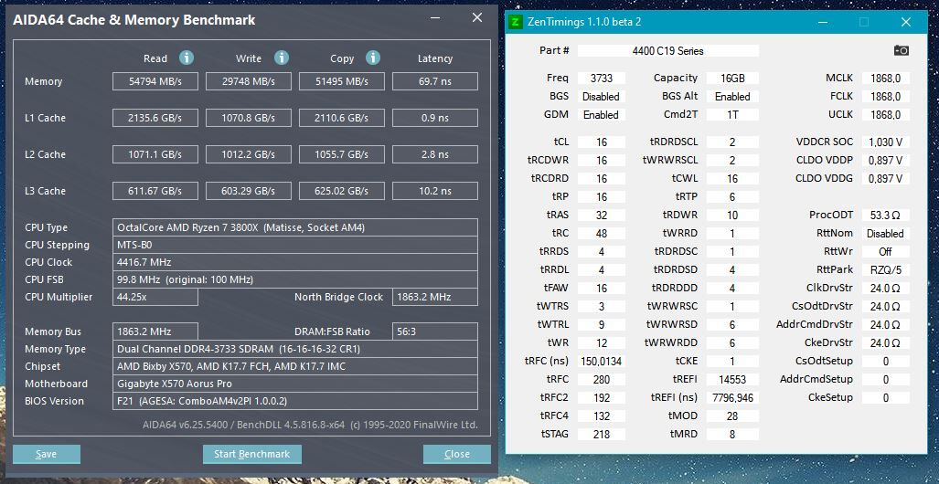Click the BIOS Version F21 field
The width and height of the screenshot is (939, 484).
295,401
